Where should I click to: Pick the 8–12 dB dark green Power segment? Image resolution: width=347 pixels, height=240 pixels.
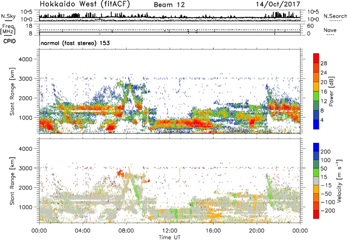pos(316,106)
